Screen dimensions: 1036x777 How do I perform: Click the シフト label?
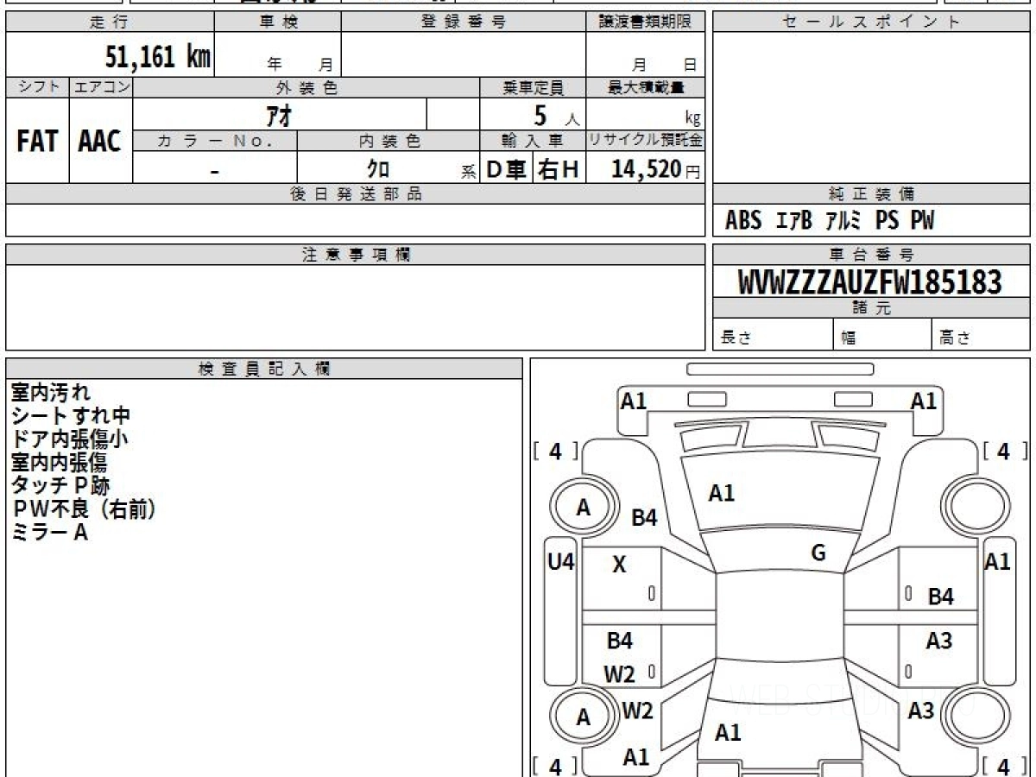click(38, 87)
